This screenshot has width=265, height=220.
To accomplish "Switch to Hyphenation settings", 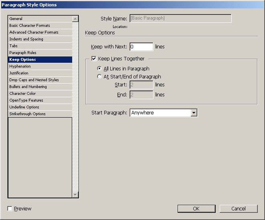I will tap(40, 66).
